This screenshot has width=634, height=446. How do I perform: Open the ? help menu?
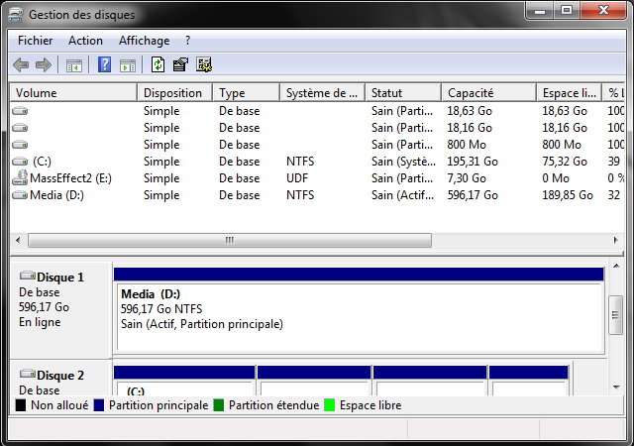click(x=187, y=41)
